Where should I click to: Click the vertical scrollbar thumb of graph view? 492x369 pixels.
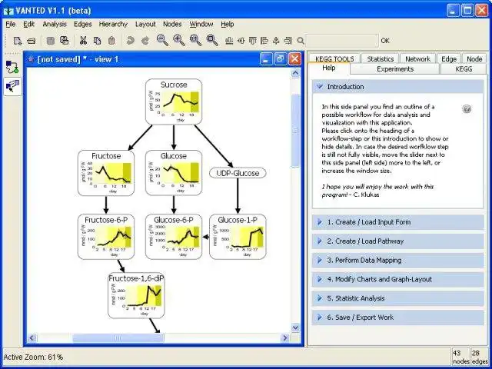295,130
